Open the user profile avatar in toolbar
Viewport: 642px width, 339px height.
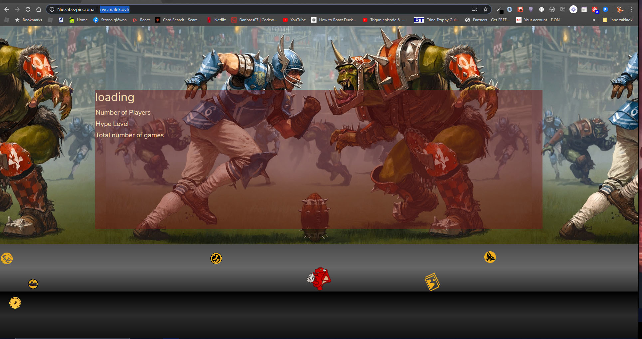(620, 9)
